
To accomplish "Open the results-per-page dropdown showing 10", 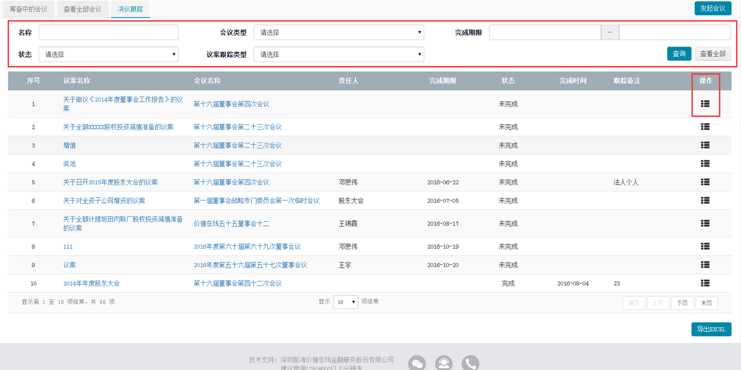I will [345, 302].
